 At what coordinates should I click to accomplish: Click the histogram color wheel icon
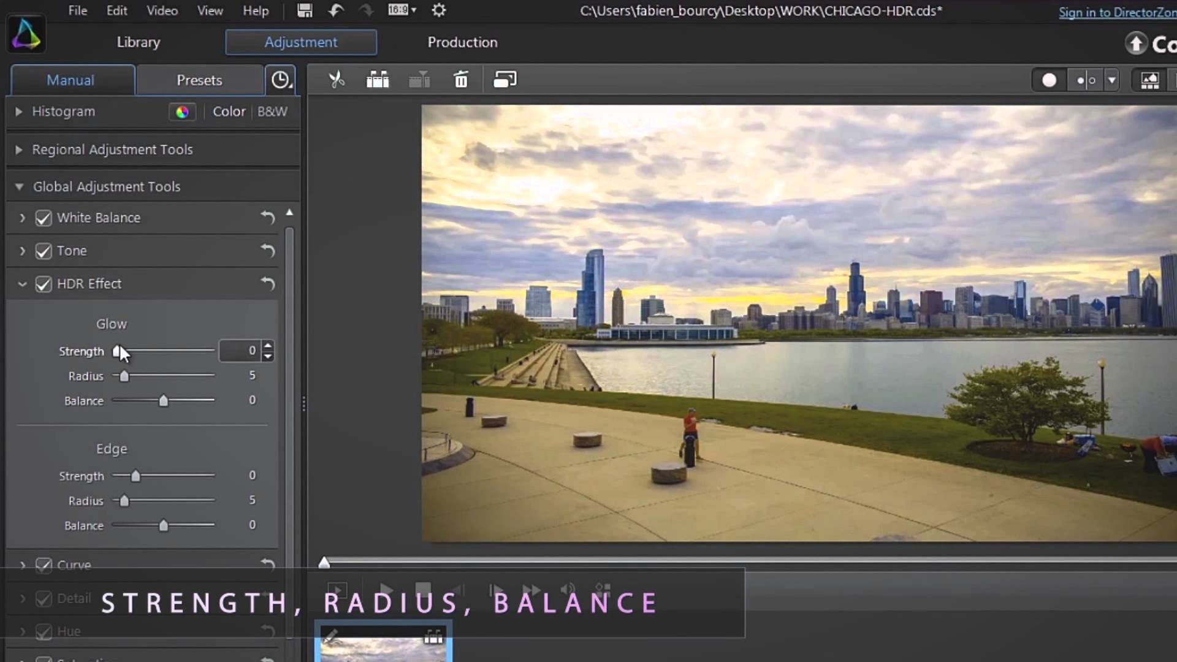tap(182, 112)
